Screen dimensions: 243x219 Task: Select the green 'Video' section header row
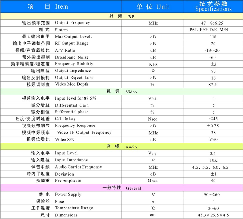point(121,92)
